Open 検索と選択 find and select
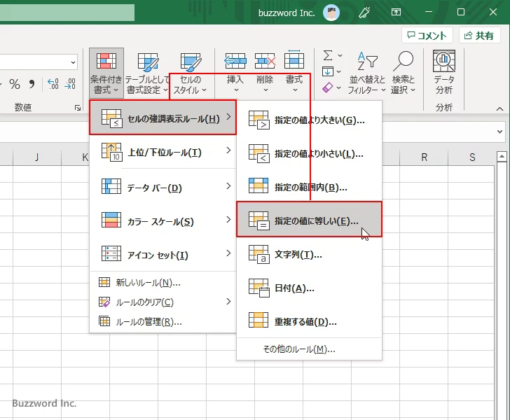The width and height of the screenshot is (510, 420). coord(403,73)
